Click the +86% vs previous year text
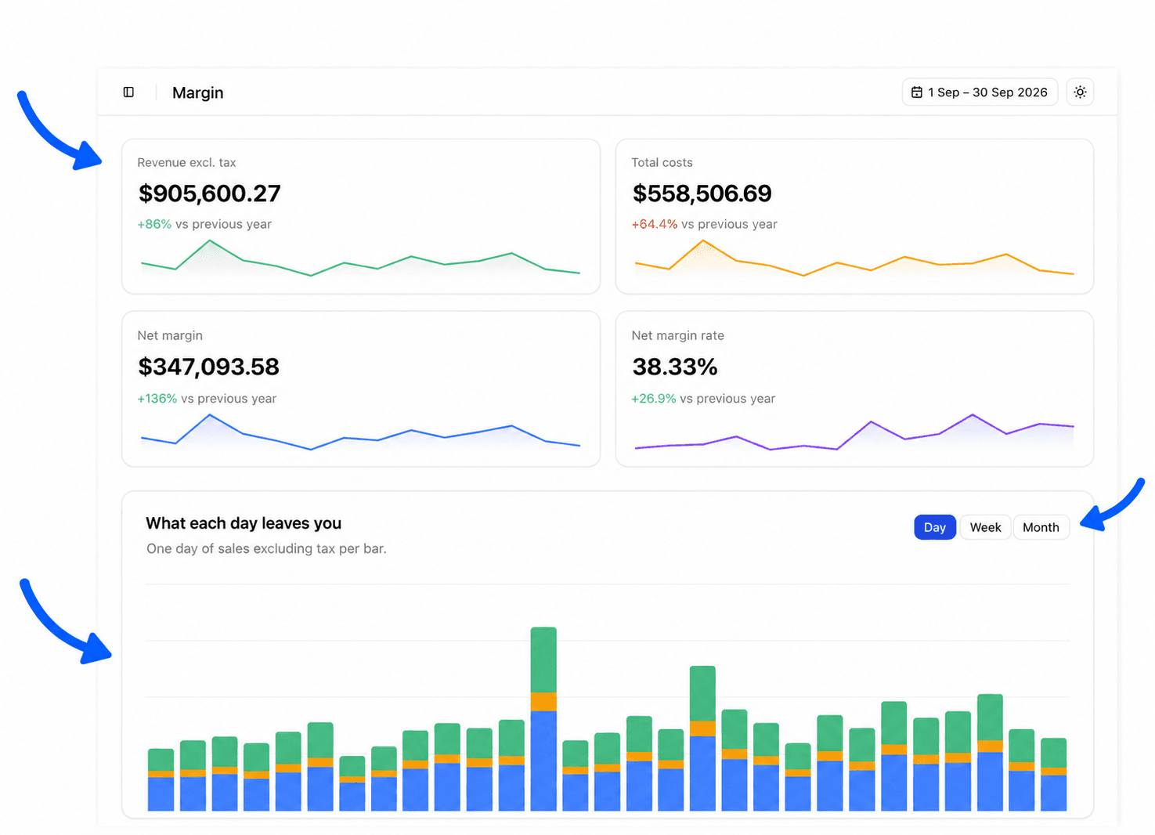This screenshot has height=835, width=1155. click(x=204, y=224)
